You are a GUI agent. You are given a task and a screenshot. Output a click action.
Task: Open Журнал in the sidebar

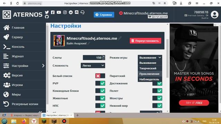[x=23, y=56]
